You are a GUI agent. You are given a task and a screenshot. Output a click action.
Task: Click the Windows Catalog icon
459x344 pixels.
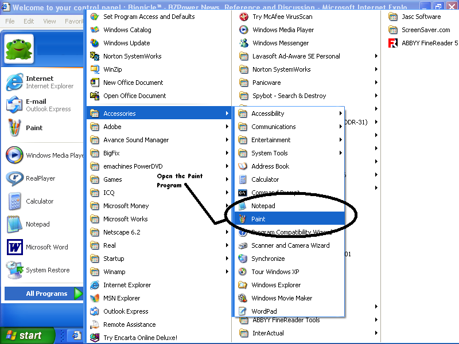(95, 30)
